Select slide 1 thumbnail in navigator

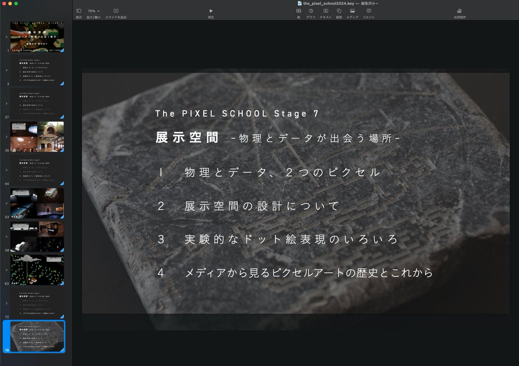point(37,37)
